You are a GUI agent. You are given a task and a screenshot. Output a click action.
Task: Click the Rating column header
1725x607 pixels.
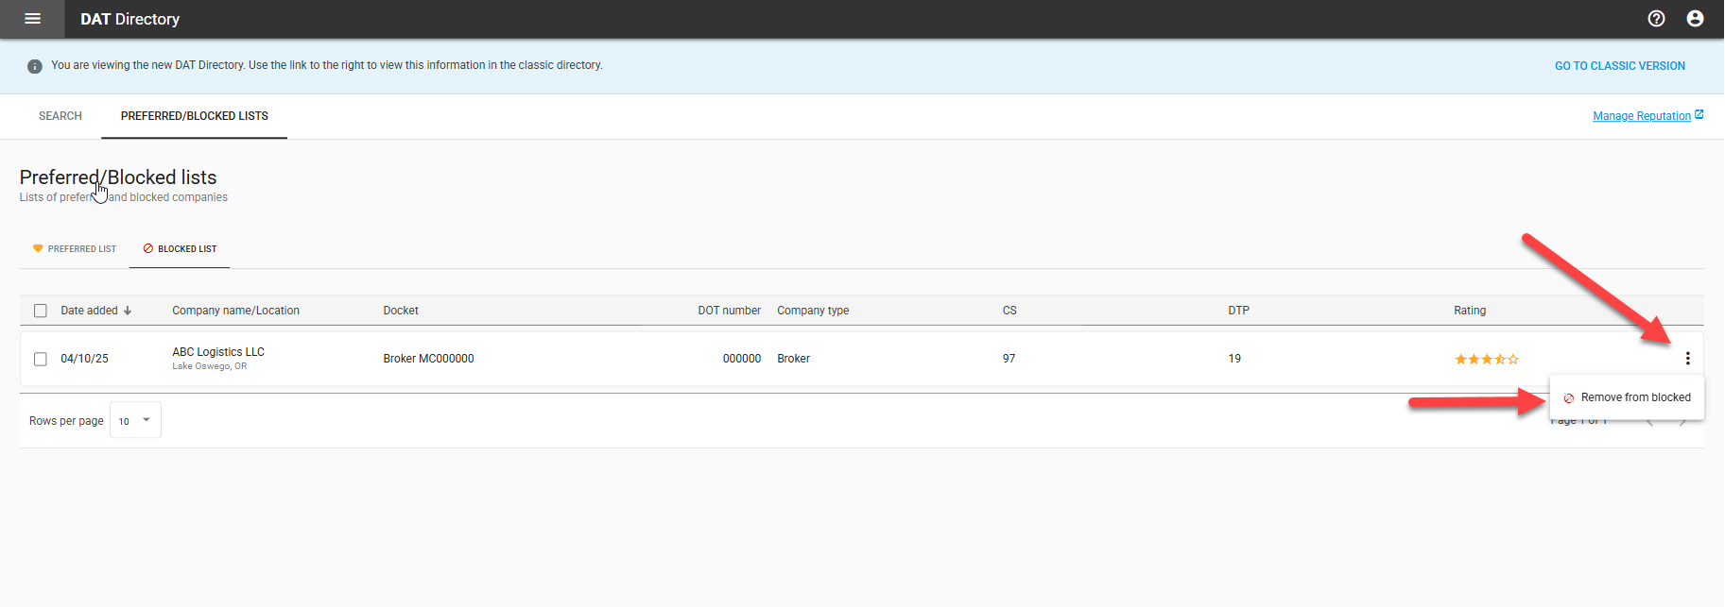pos(1470,311)
